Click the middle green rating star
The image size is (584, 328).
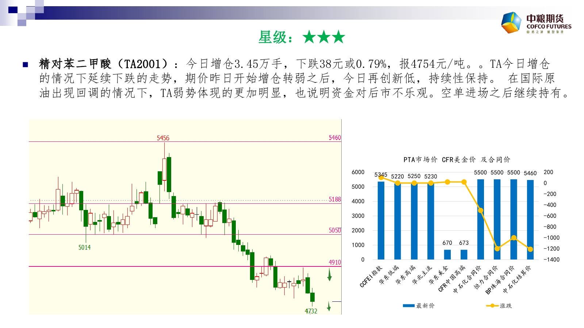[x=324, y=37]
